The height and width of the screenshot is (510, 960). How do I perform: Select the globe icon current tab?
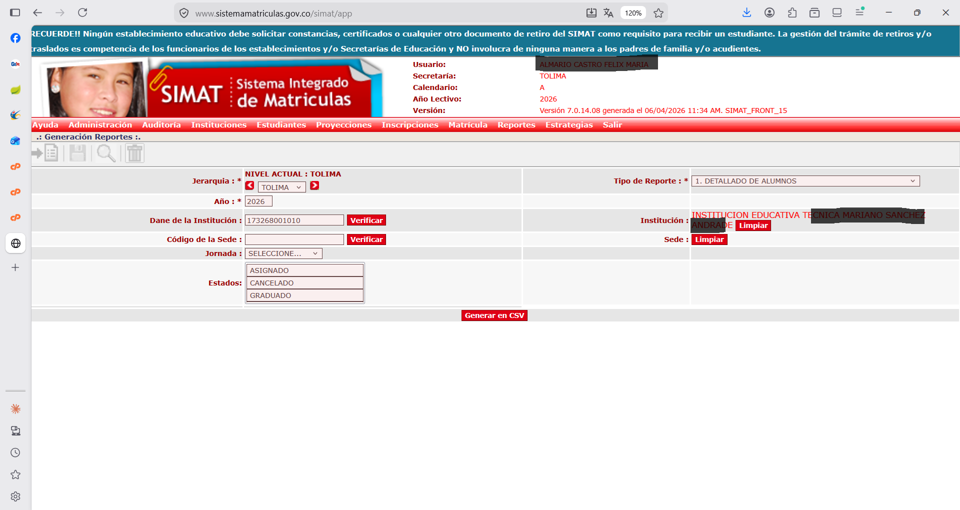click(15, 243)
